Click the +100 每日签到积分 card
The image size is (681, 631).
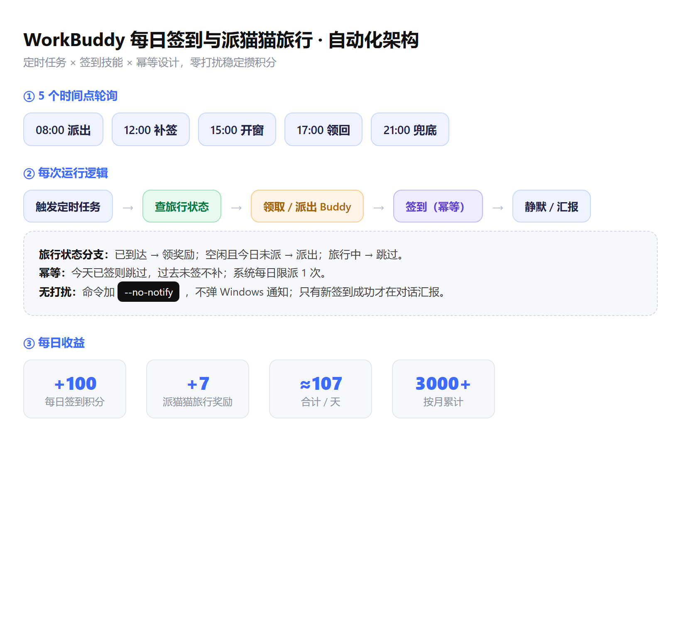pos(75,389)
